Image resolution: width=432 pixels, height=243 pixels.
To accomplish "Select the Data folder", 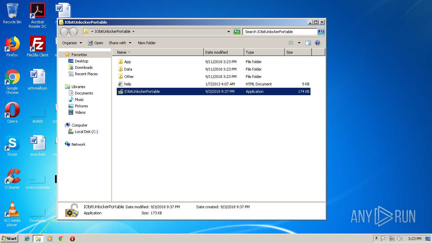I will click(x=213, y=69).
